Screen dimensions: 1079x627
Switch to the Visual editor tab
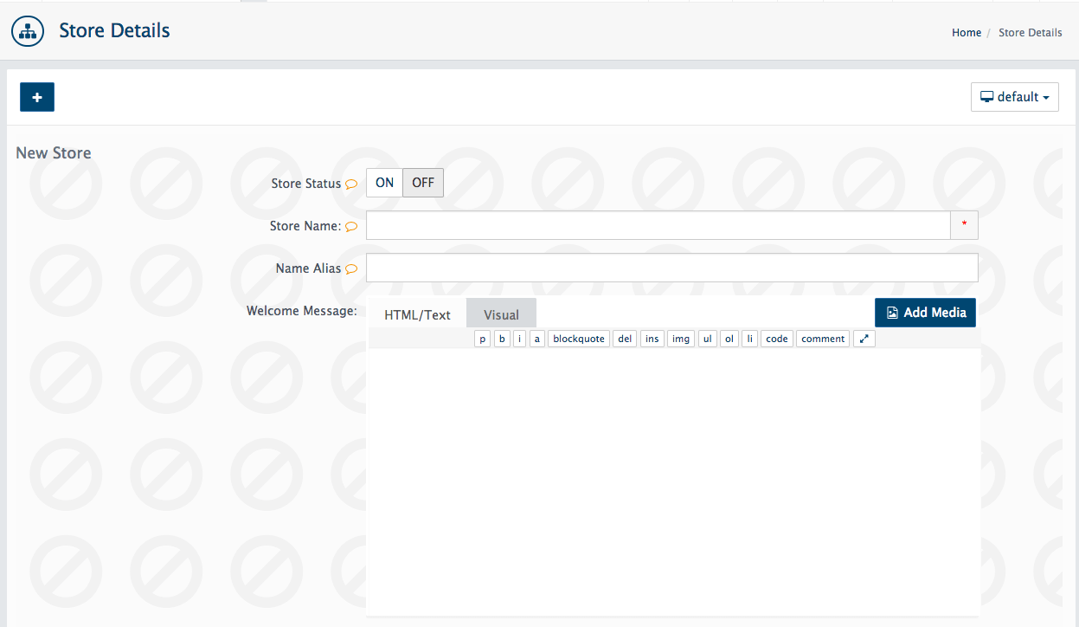tap(501, 314)
